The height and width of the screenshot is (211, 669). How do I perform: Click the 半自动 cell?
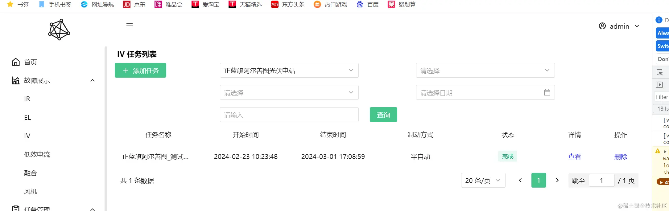(x=420, y=156)
